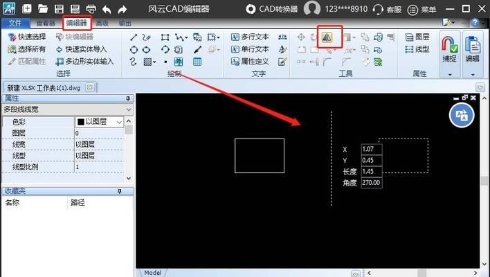Expand the 编辑 button dropdown arrow
Viewport: 490px width, 277px height.
coord(473,73)
